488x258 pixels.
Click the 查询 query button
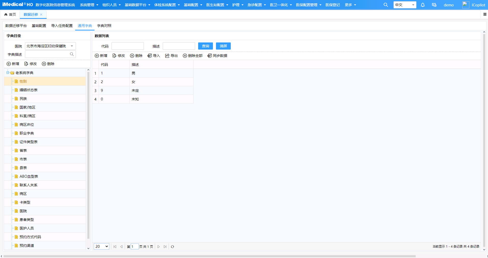(205, 46)
